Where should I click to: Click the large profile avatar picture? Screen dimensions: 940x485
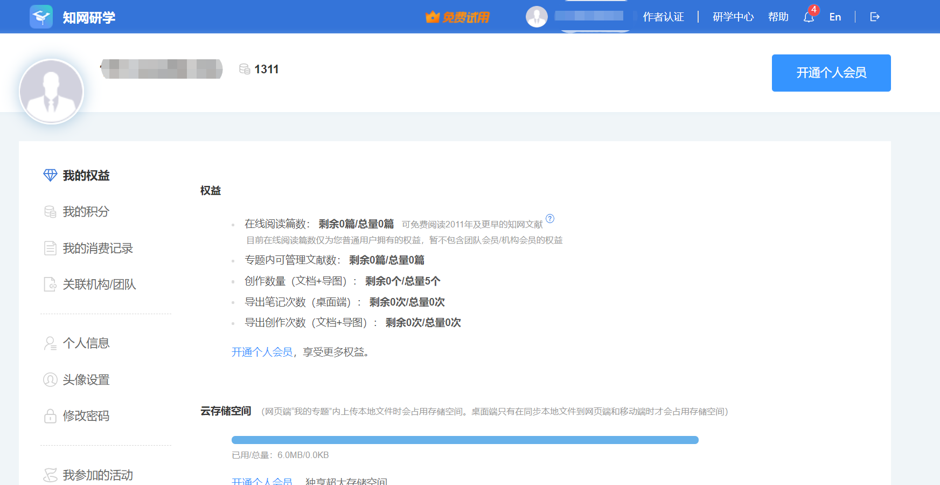click(x=51, y=92)
